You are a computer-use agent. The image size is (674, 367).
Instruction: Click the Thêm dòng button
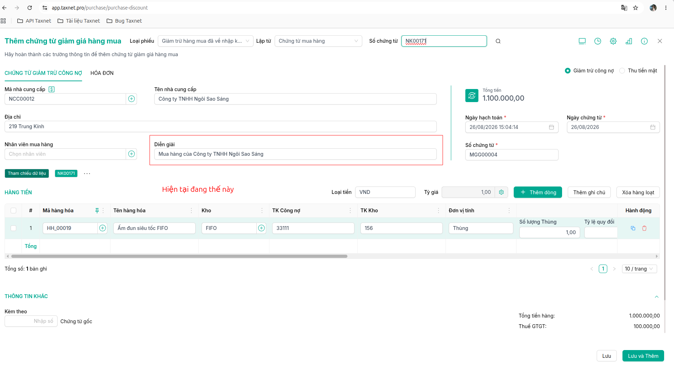tap(538, 192)
